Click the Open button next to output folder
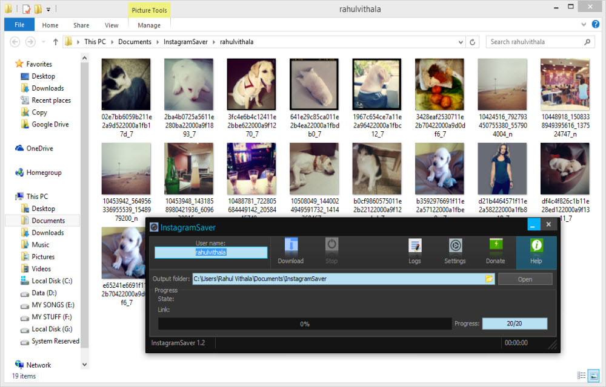This screenshot has height=387, width=606. tap(525, 279)
